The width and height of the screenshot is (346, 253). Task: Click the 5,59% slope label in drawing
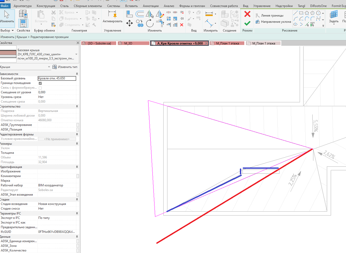316,125
